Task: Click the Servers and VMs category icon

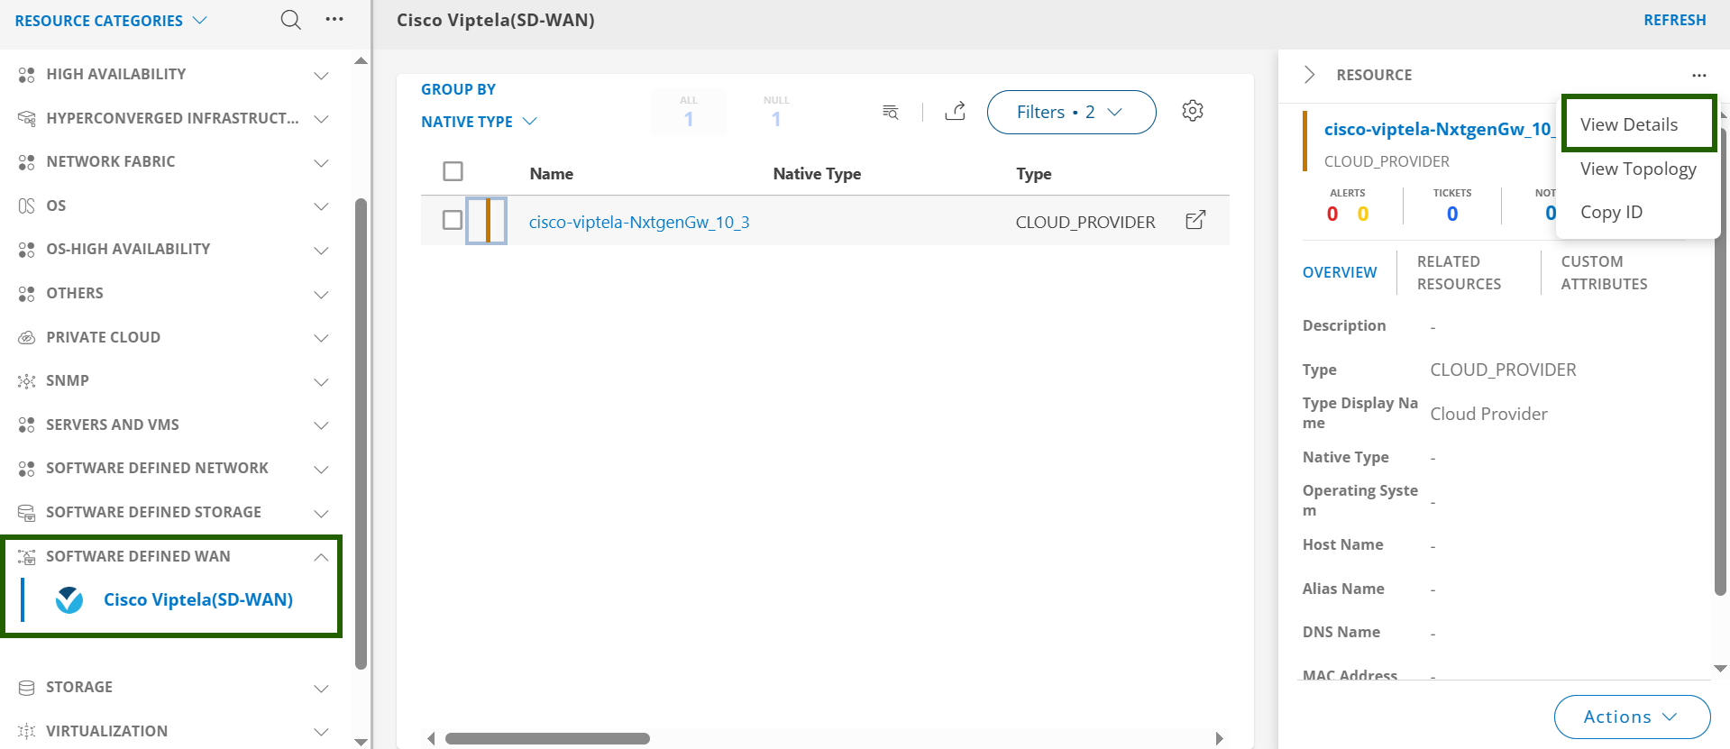Action: point(27,425)
